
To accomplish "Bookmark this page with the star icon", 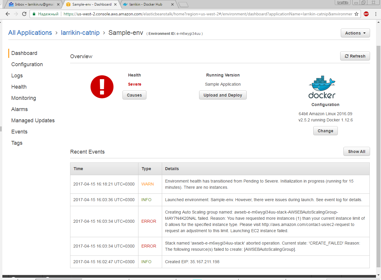I will [356, 14].
